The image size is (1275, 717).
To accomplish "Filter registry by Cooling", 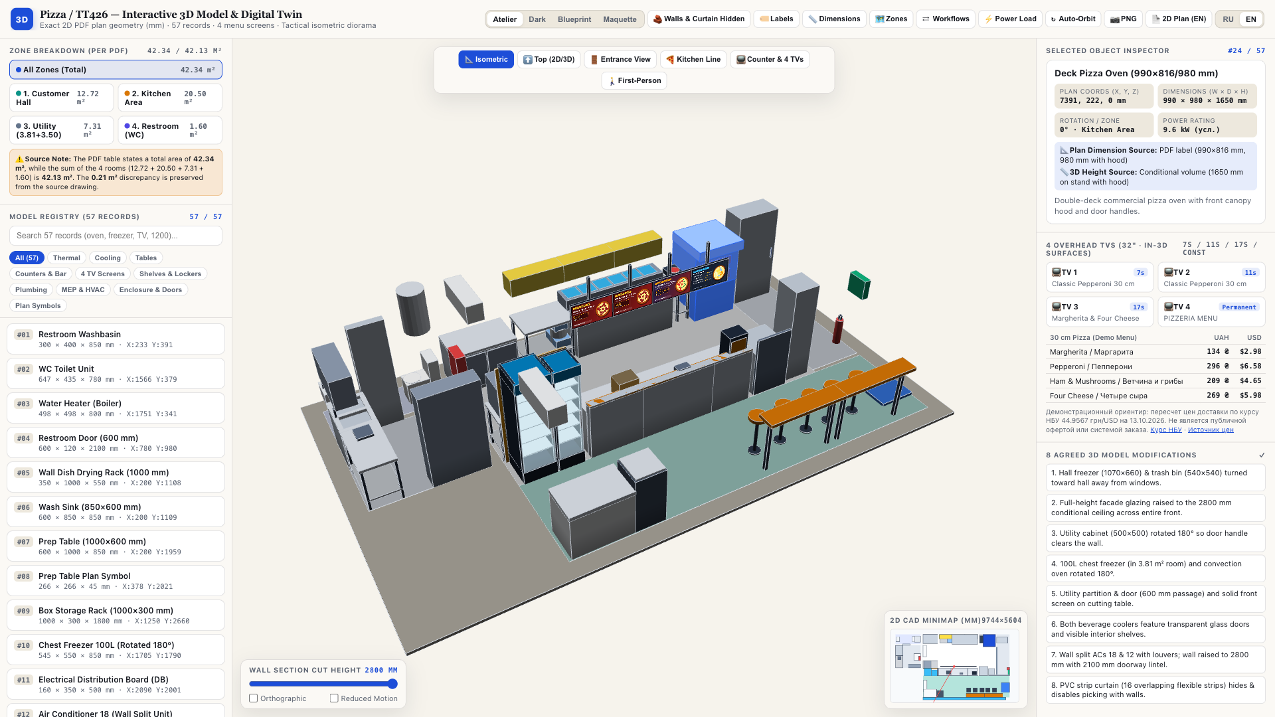I will pos(108,258).
